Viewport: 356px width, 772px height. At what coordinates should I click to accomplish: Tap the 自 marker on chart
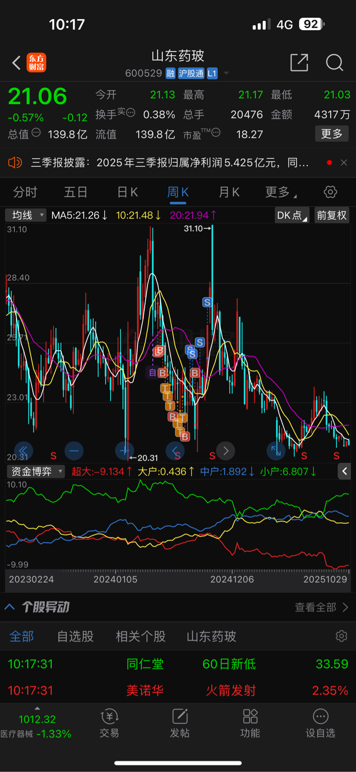[x=153, y=372]
